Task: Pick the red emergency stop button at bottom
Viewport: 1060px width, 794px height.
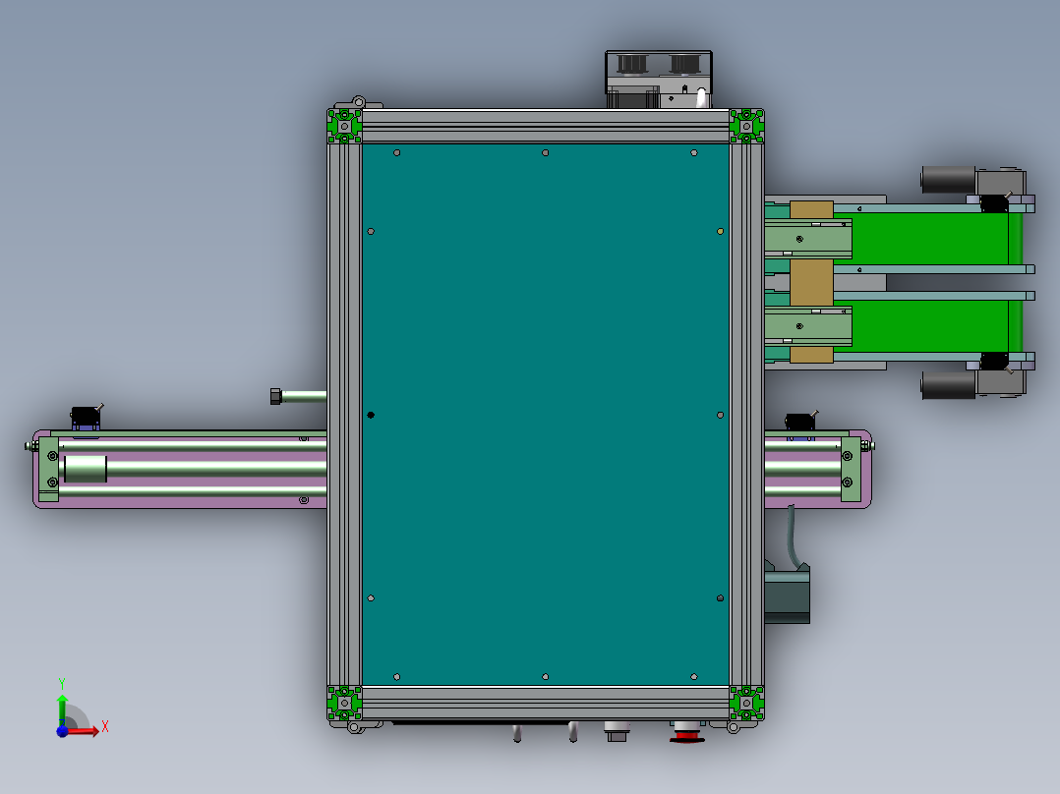Action: click(686, 733)
